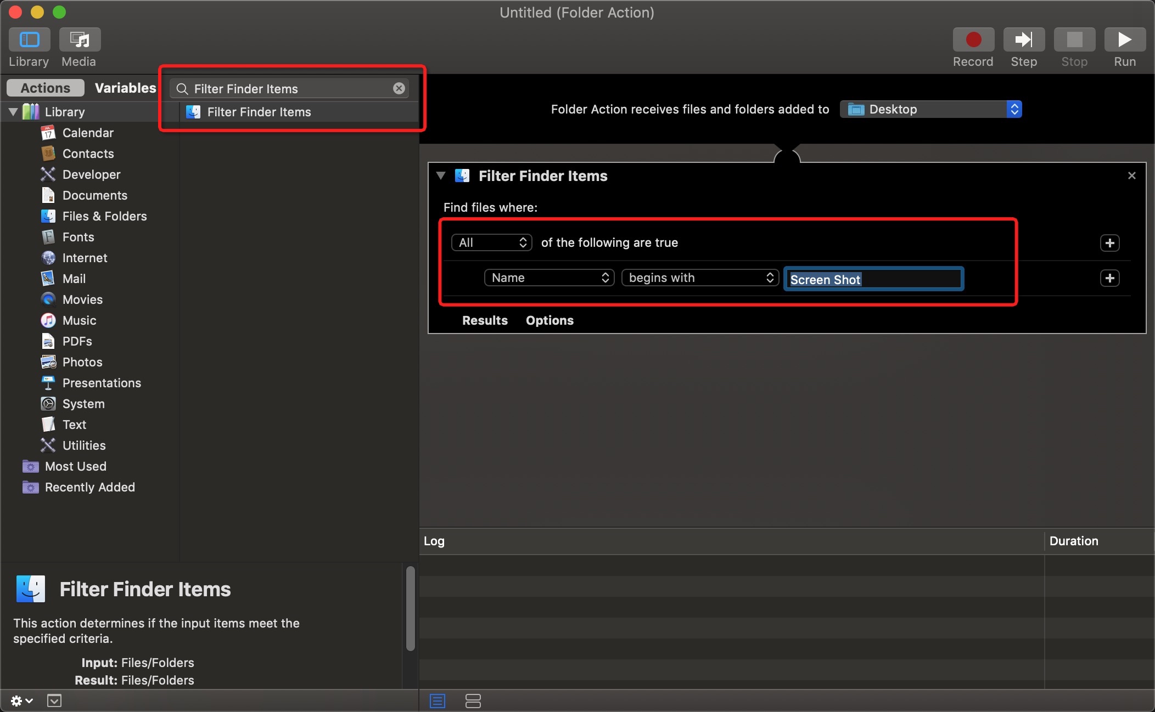Select Files & Folders in Library
Screen dimensions: 1155x712
[x=104, y=216]
